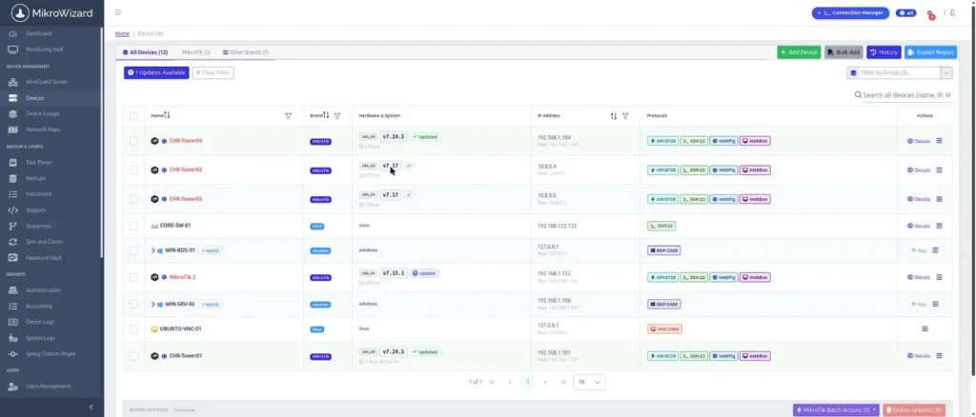Toggle sidebar with hamburger icon
The height and width of the screenshot is (417, 976).
pos(118,12)
